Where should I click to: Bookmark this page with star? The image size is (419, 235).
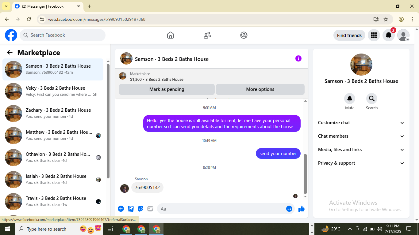(386, 19)
